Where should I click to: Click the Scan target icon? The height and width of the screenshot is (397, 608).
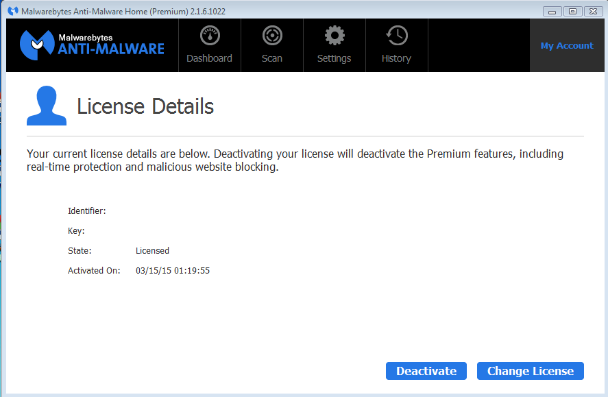coord(272,36)
